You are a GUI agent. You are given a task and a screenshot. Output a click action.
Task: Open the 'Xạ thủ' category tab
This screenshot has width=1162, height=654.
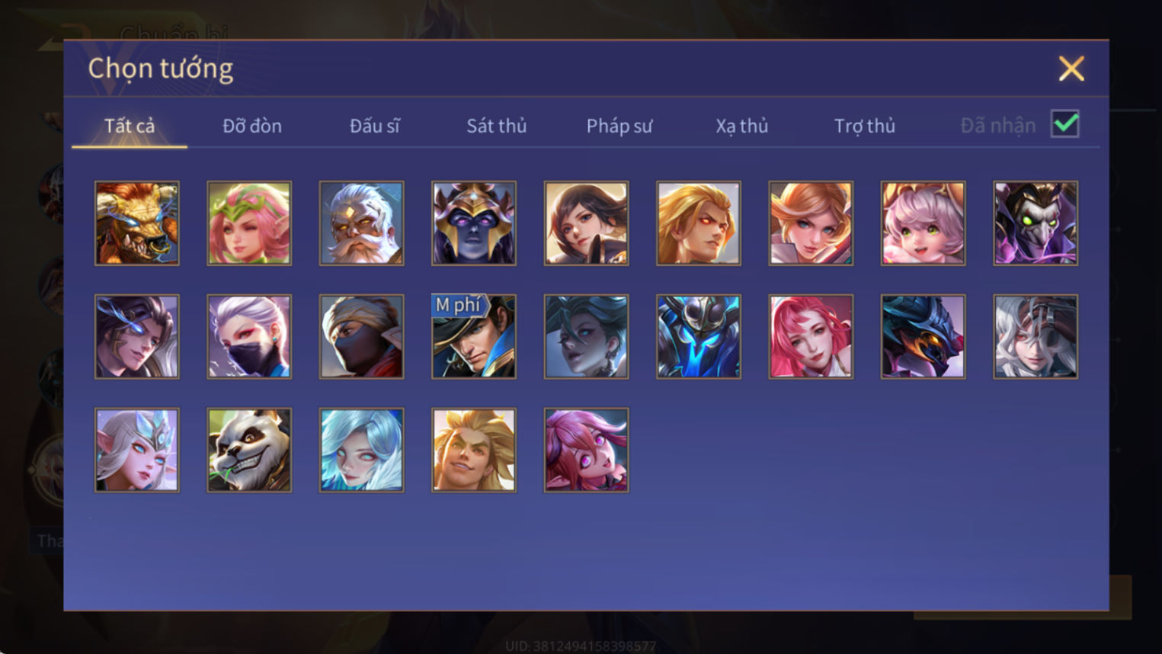742,126
